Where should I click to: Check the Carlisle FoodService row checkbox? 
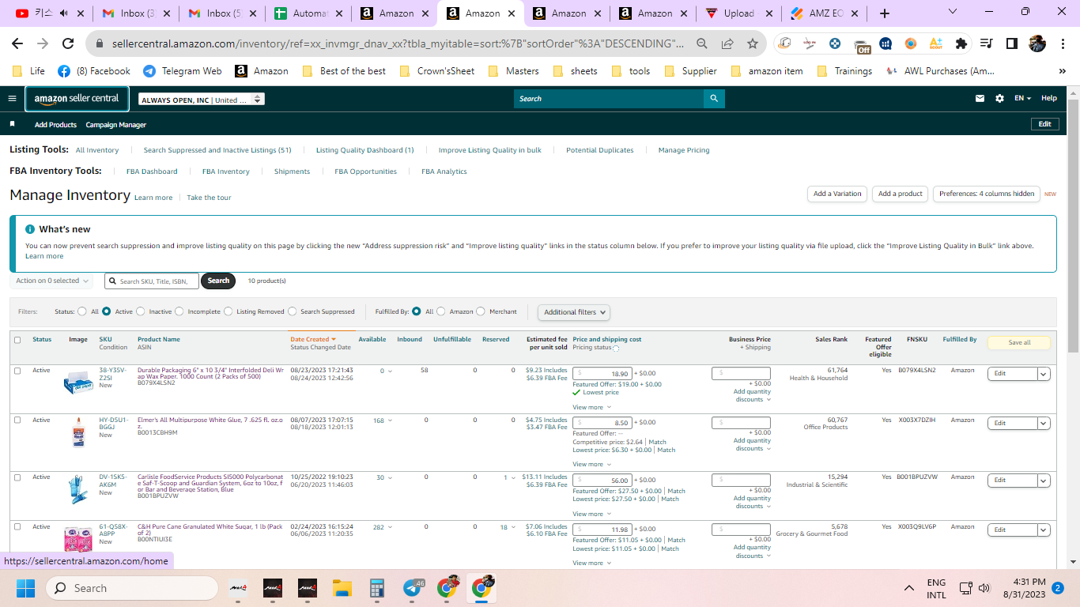[x=17, y=477]
